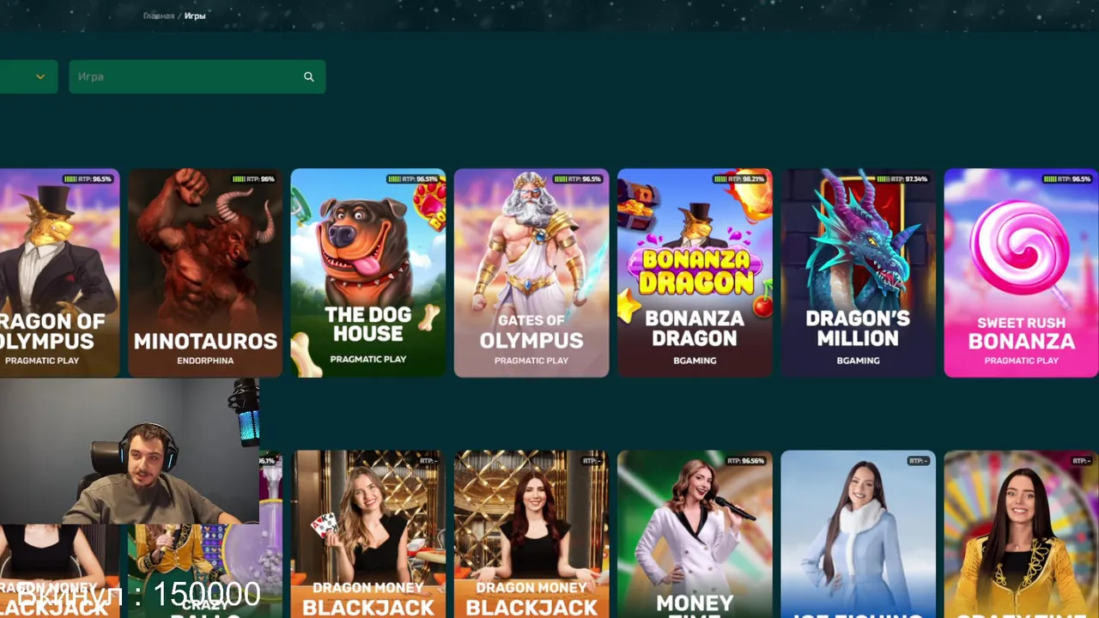Open the Dragon's Million game card
Screen dimensions: 1099x618
coord(858,273)
